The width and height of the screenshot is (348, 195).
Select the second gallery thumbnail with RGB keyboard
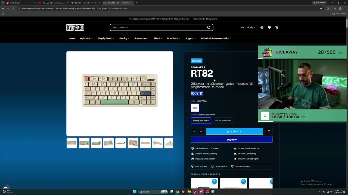pyautogui.click(x=84, y=143)
